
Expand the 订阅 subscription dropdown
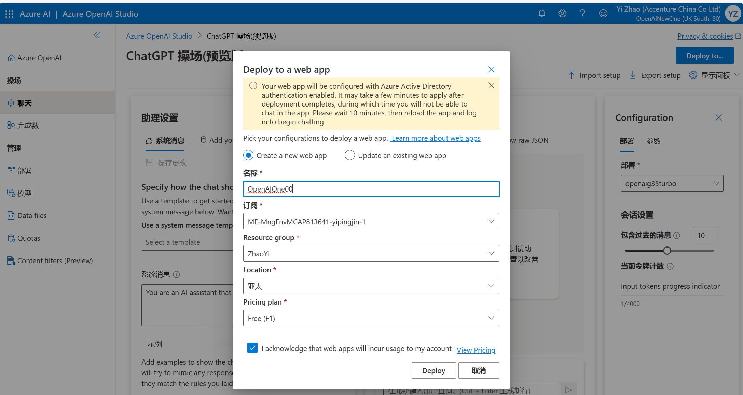pos(371,221)
